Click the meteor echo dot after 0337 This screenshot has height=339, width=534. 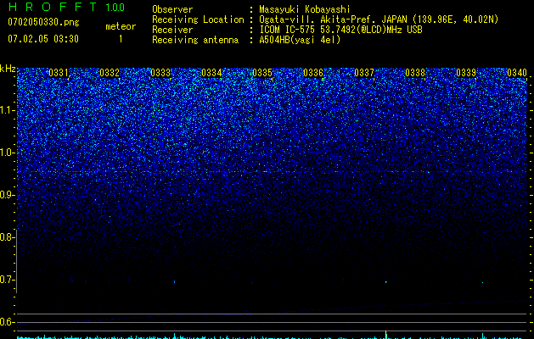[386, 282]
